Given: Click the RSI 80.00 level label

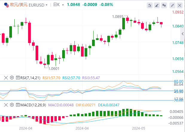Looking at the screenshot, I should pos(178,81).
